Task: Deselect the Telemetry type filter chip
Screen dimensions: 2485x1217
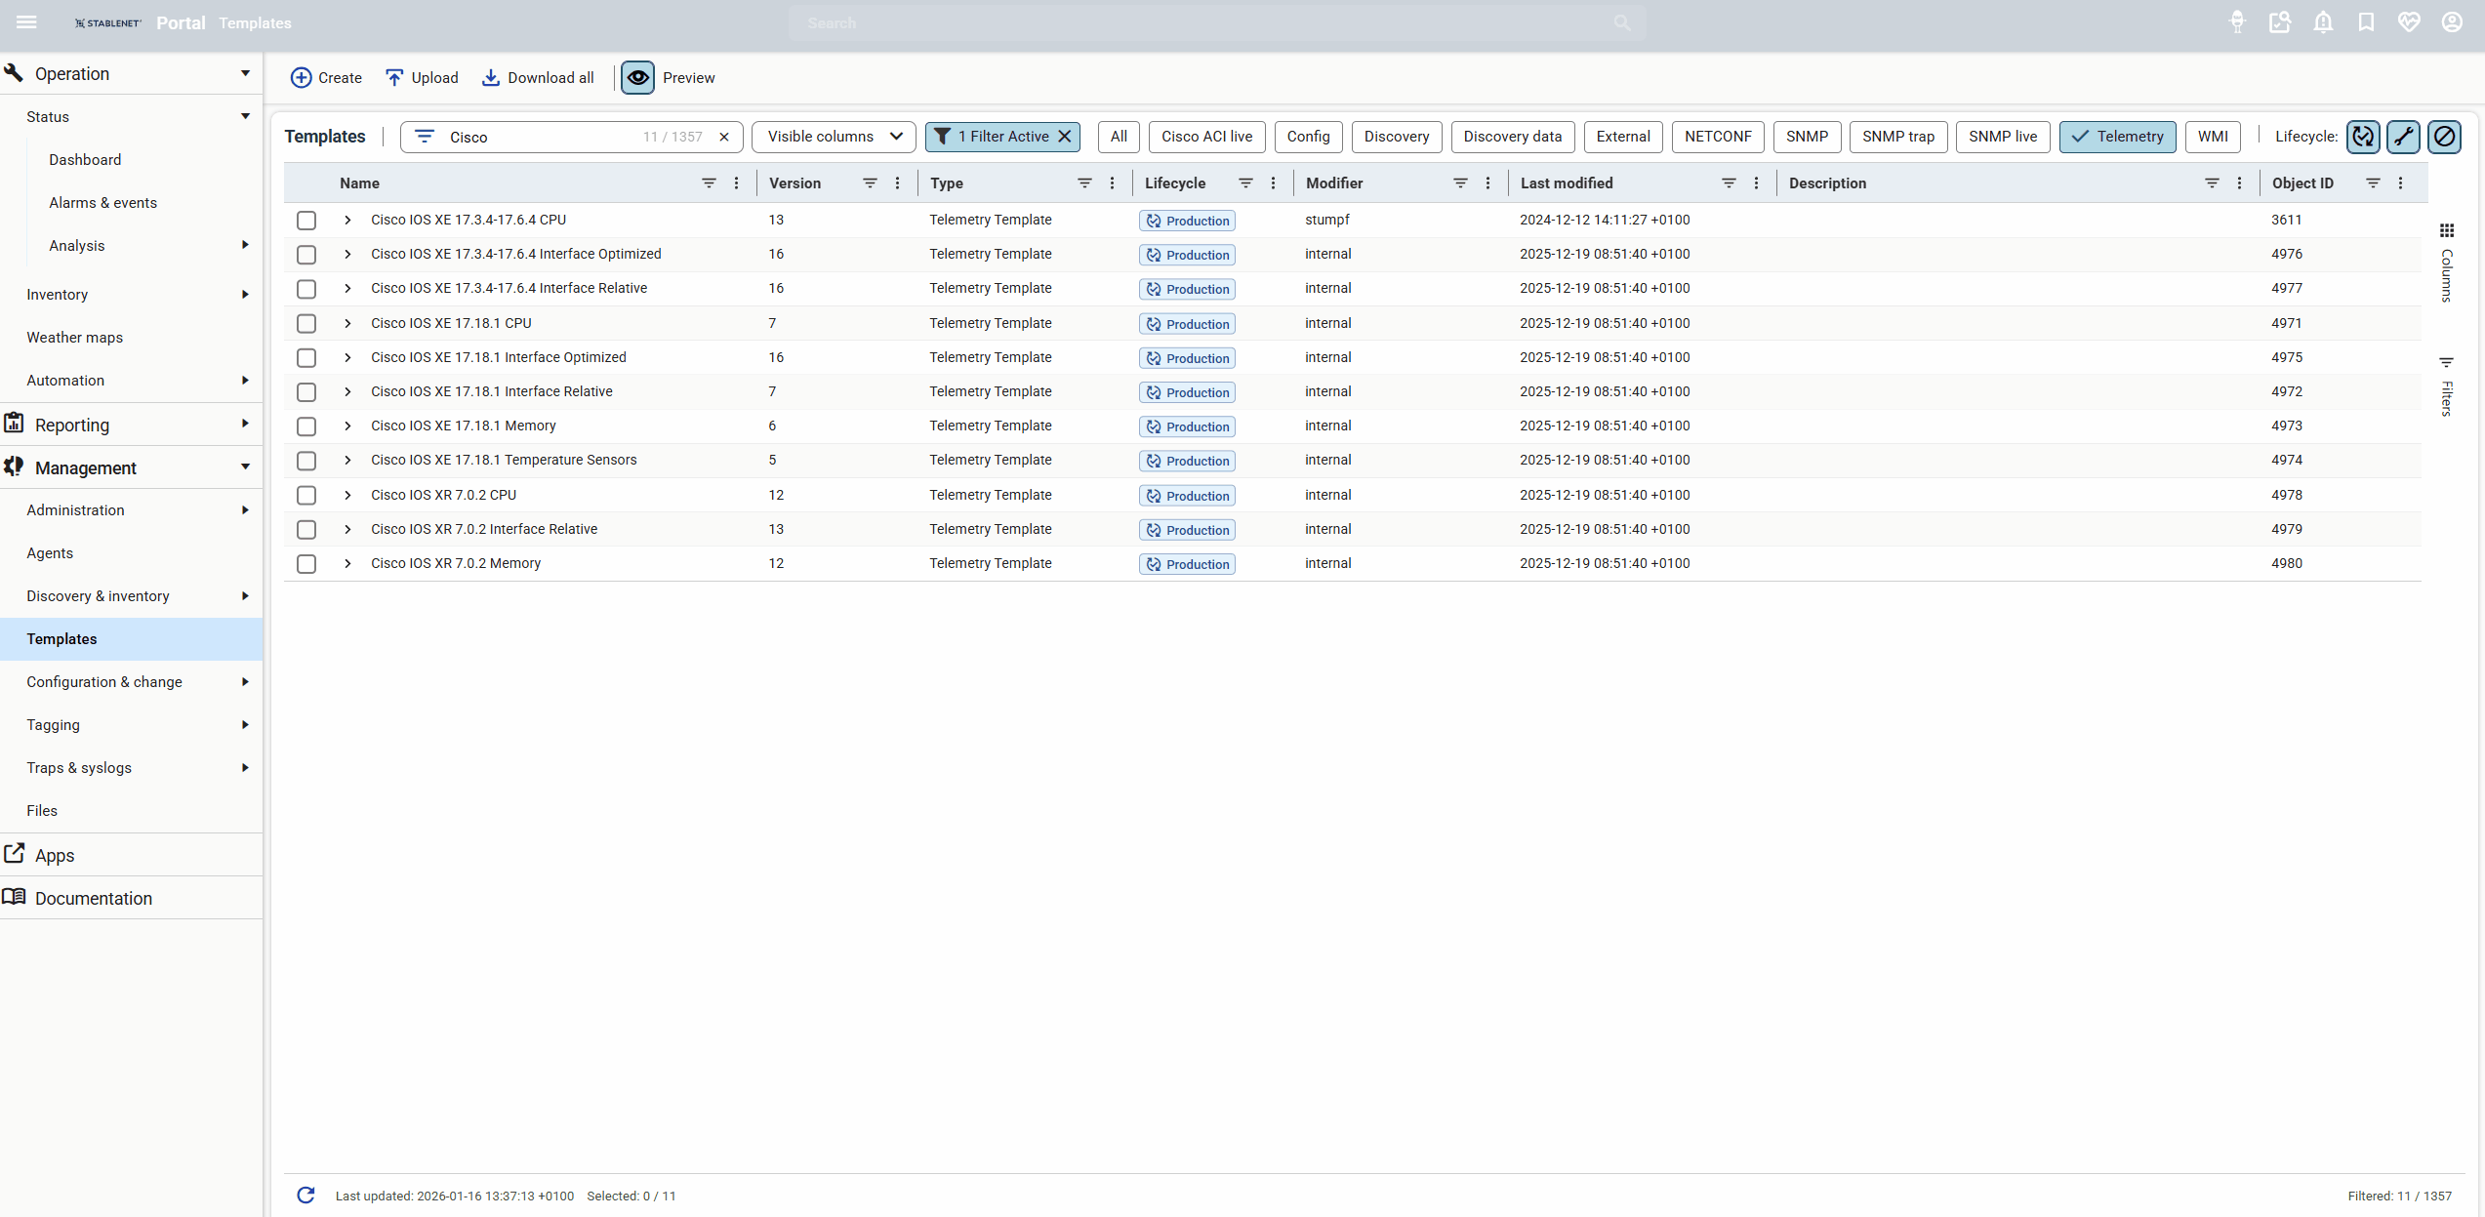Action: (2117, 137)
